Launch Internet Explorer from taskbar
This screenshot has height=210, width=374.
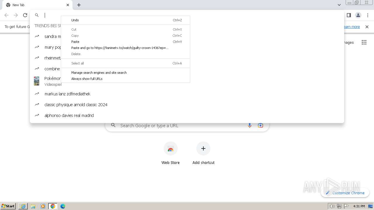23,206
